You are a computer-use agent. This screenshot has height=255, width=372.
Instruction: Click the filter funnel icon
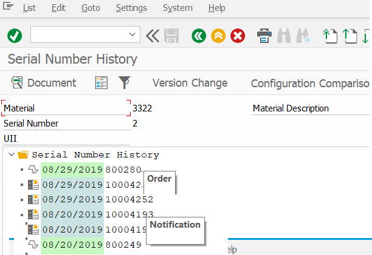(x=124, y=83)
